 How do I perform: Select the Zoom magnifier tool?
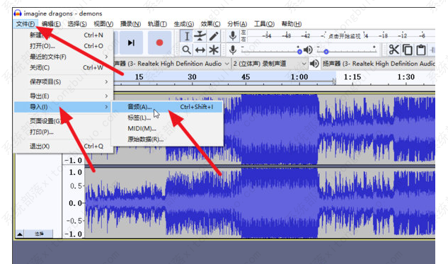[x=187, y=50]
